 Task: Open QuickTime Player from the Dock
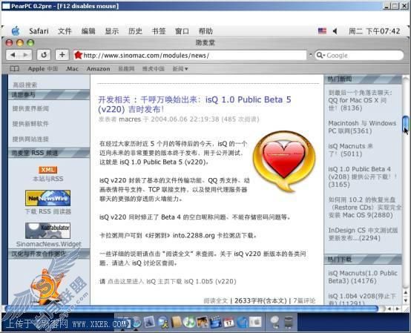tap(242, 322)
